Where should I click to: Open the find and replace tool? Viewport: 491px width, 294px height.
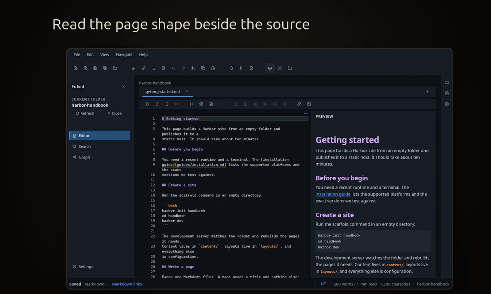click(x=242, y=68)
